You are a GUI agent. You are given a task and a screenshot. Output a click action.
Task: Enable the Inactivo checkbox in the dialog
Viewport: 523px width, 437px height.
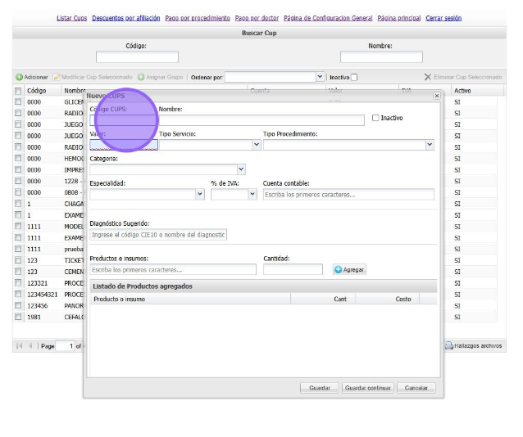(375, 118)
